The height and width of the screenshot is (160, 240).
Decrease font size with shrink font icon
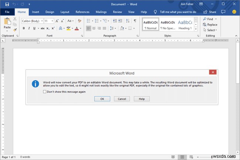click(x=62, y=21)
